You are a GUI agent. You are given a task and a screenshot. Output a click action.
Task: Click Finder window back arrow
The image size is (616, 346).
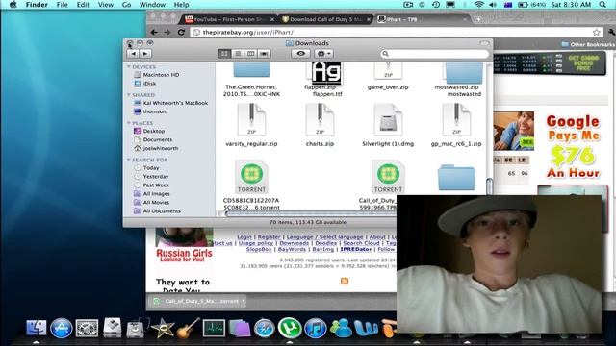point(133,54)
